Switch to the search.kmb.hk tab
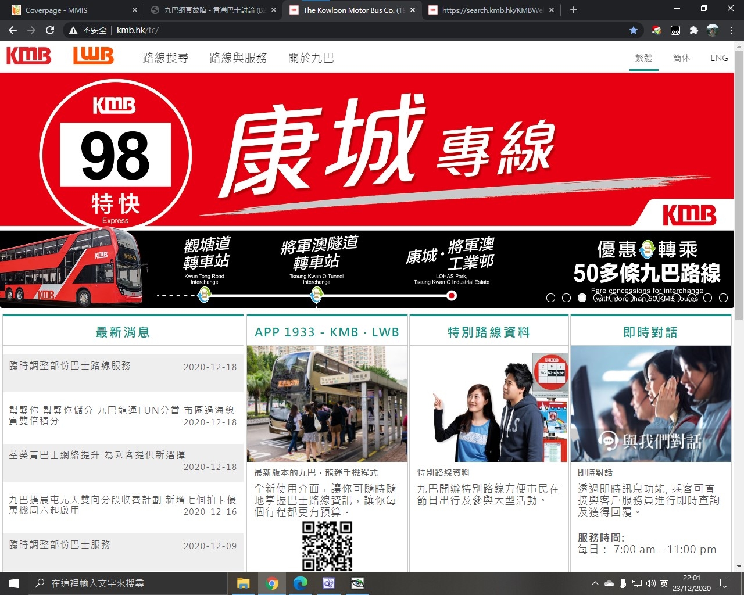The width and height of the screenshot is (744, 595). point(491,10)
